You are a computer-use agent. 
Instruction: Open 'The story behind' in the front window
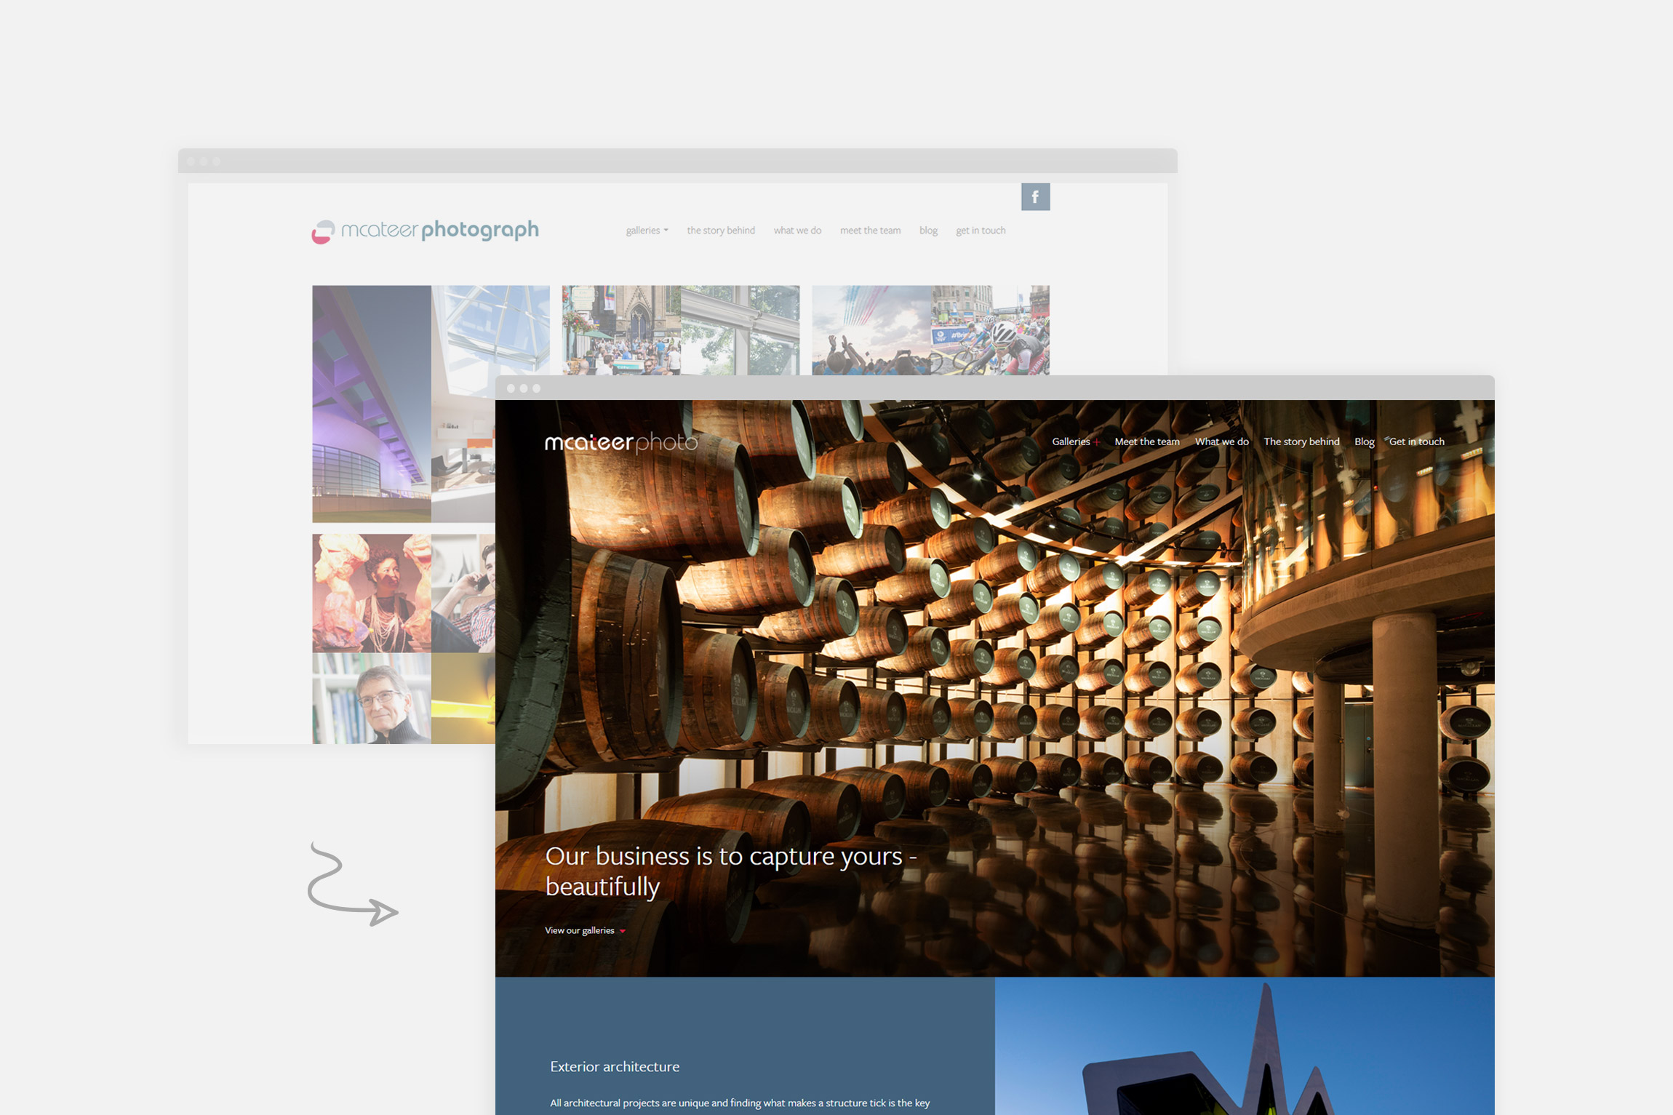tap(1301, 441)
